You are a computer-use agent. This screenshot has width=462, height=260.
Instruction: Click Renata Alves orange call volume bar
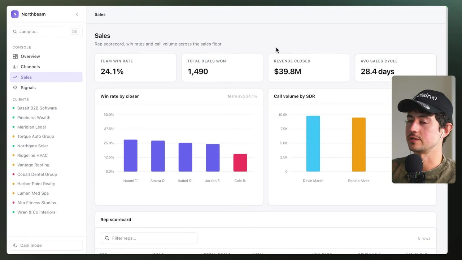tap(359, 144)
